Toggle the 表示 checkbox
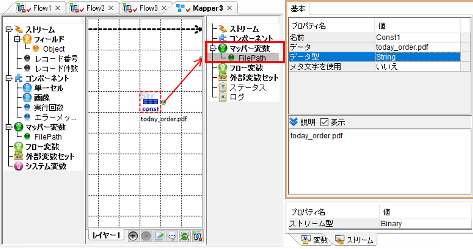Image resolution: width=473 pixels, height=249 pixels. [x=324, y=122]
